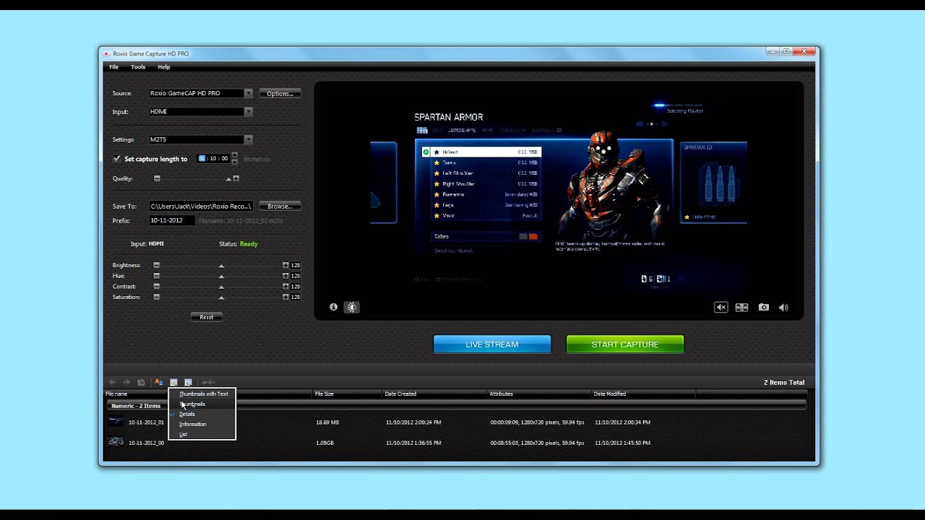Lower Quality with the minus button

point(156,178)
